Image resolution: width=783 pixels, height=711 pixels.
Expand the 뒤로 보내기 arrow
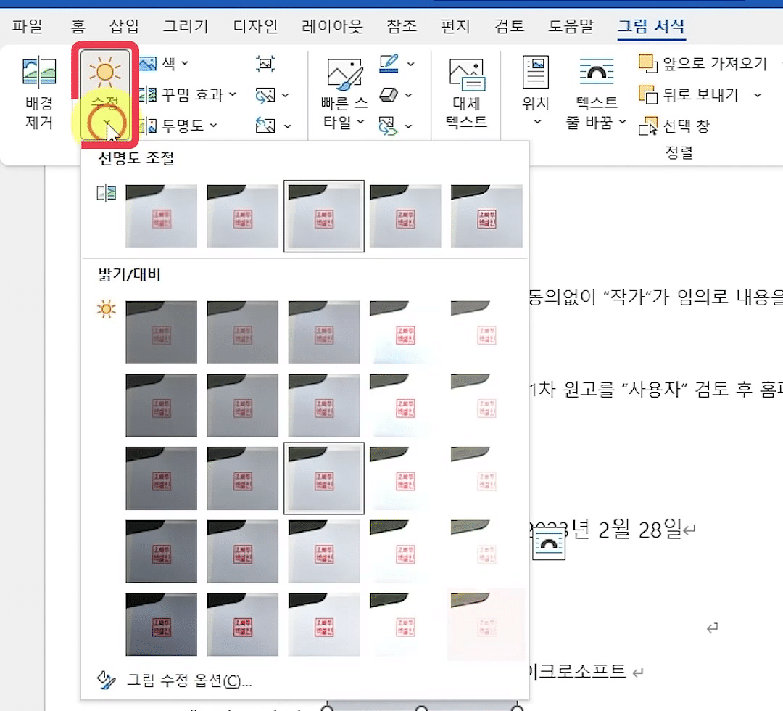pos(758,94)
